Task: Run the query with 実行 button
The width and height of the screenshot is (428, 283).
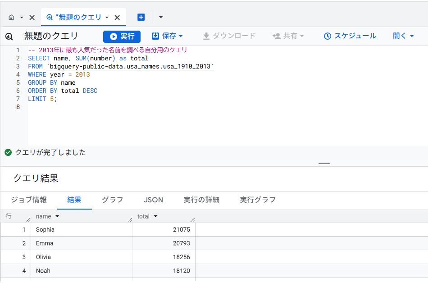Action: (122, 37)
